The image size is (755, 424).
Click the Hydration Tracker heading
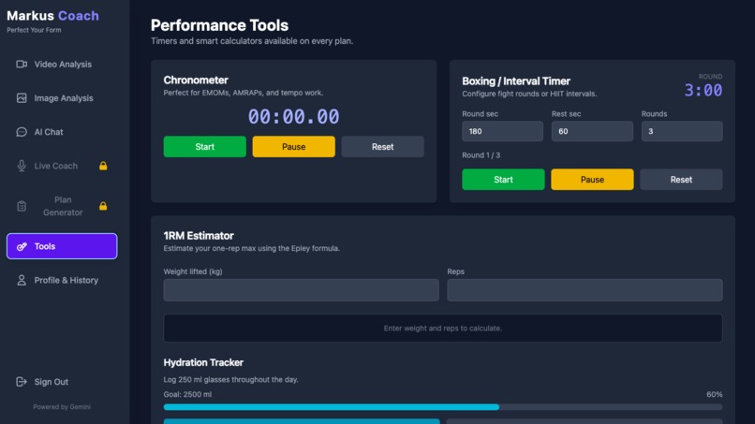(x=203, y=362)
